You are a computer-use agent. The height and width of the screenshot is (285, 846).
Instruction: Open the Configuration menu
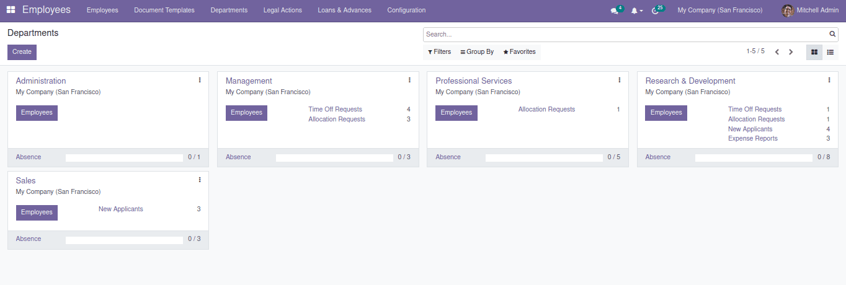tap(406, 11)
